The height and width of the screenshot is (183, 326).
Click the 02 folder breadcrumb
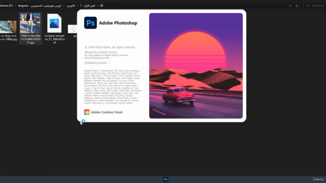pos(102,6)
